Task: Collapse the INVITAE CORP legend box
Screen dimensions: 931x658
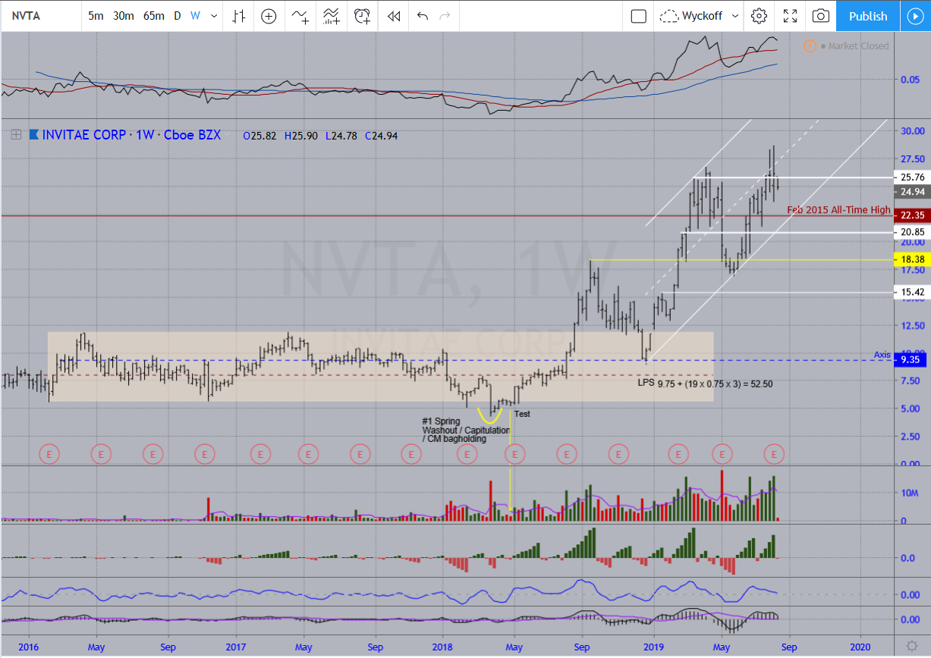Action: pos(15,136)
